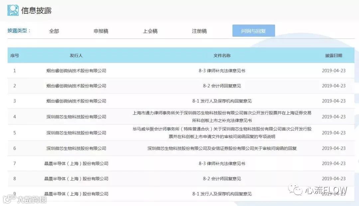The image size is (359, 206).
Task: Open row 7 document 8-3 律师补充法律意见书
Action: [x=222, y=164]
